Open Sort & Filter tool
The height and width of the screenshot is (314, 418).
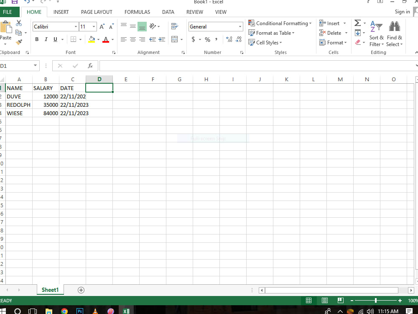click(377, 33)
